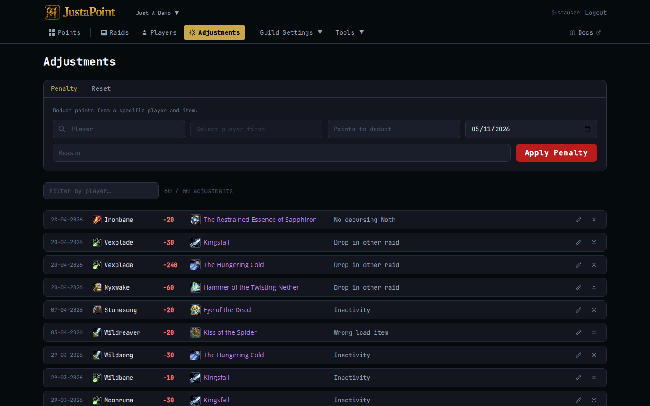Focus the Reason input field
Image resolution: width=650 pixels, height=406 pixels.
point(282,153)
